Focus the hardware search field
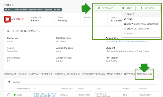The height and width of the screenshot is (97, 163). 85,82
